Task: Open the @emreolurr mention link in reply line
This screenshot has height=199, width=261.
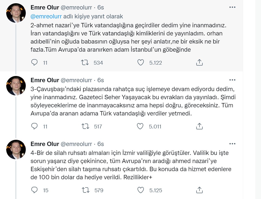Action: pos(46,16)
